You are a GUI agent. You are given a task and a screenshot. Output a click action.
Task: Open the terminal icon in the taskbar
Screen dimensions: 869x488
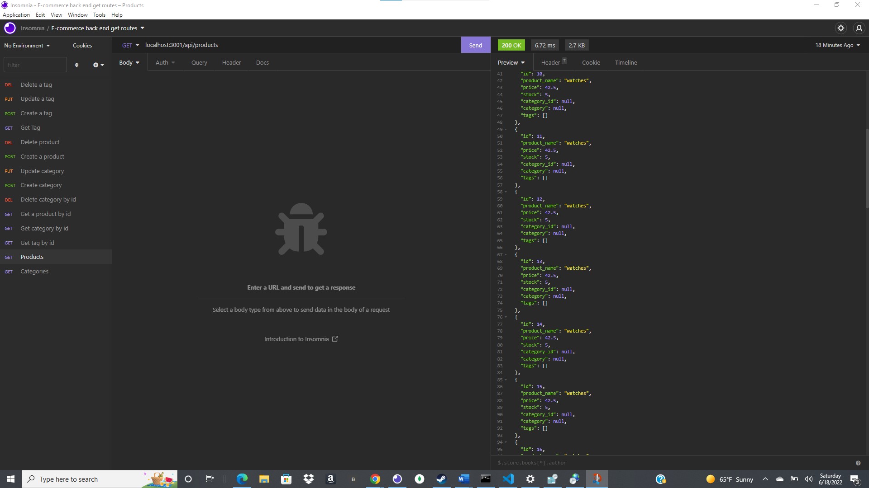(486, 479)
